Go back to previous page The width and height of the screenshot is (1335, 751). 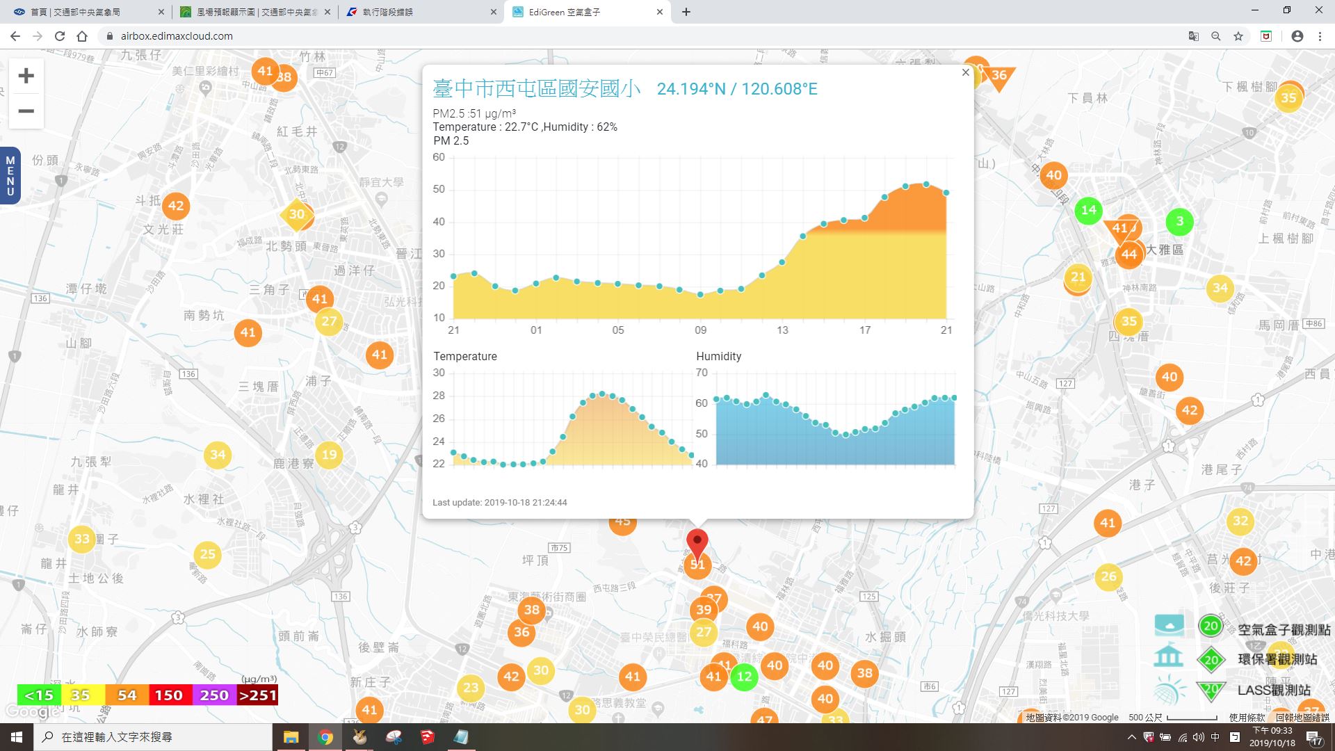(15, 36)
